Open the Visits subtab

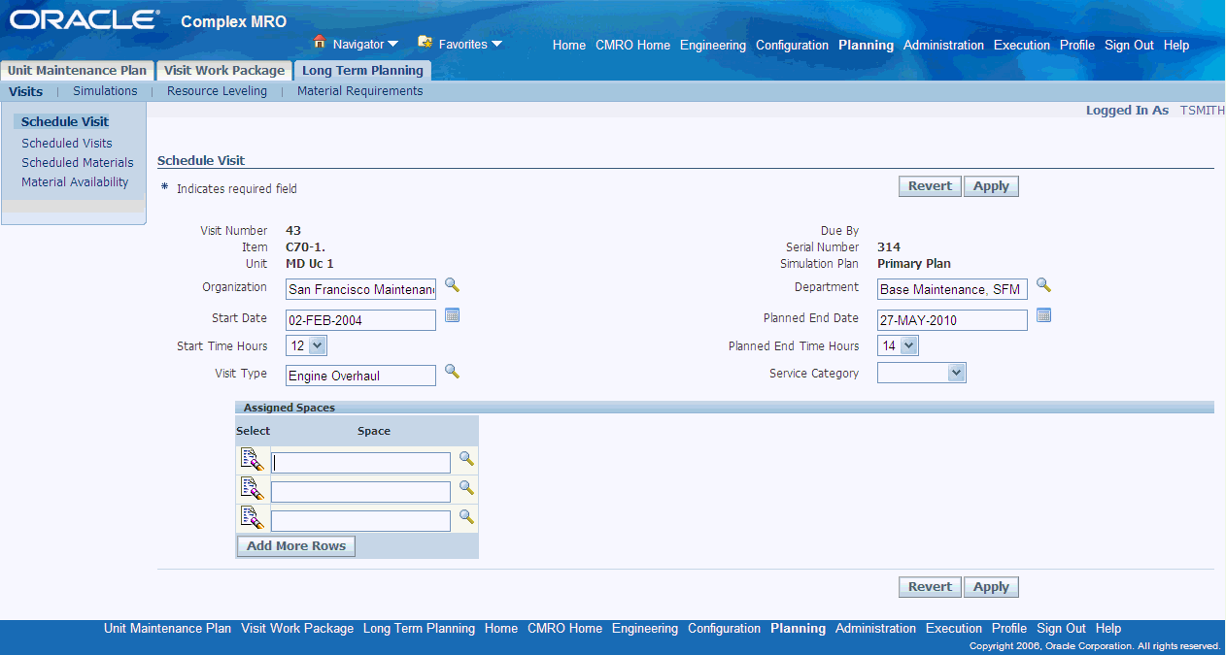(x=26, y=91)
